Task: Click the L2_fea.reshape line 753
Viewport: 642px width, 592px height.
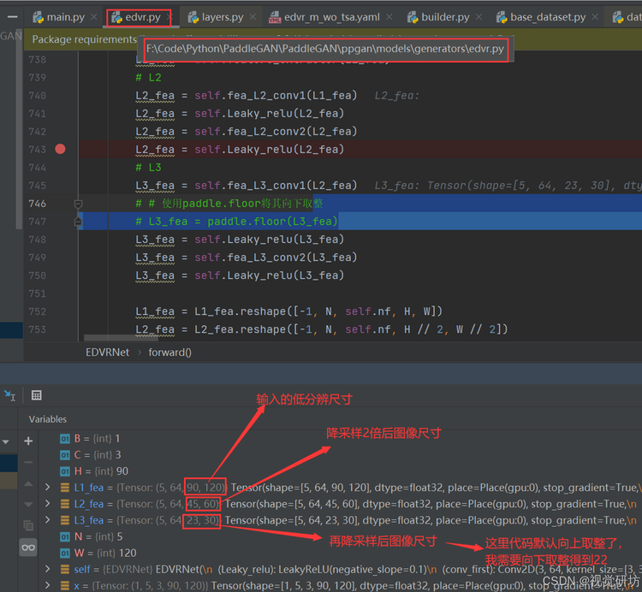Action: point(321,329)
